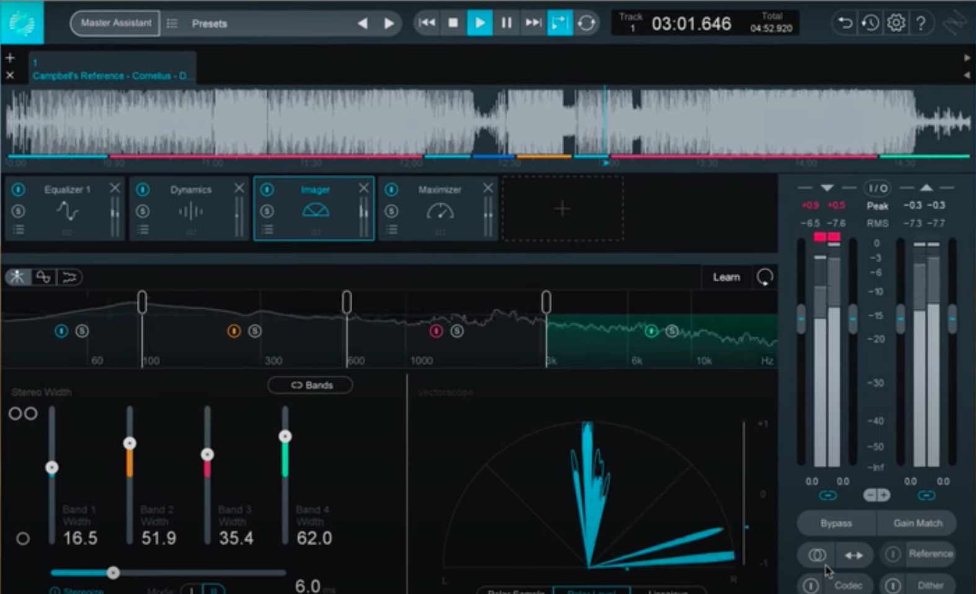Toggle the blue loop-region flag button

559,23
